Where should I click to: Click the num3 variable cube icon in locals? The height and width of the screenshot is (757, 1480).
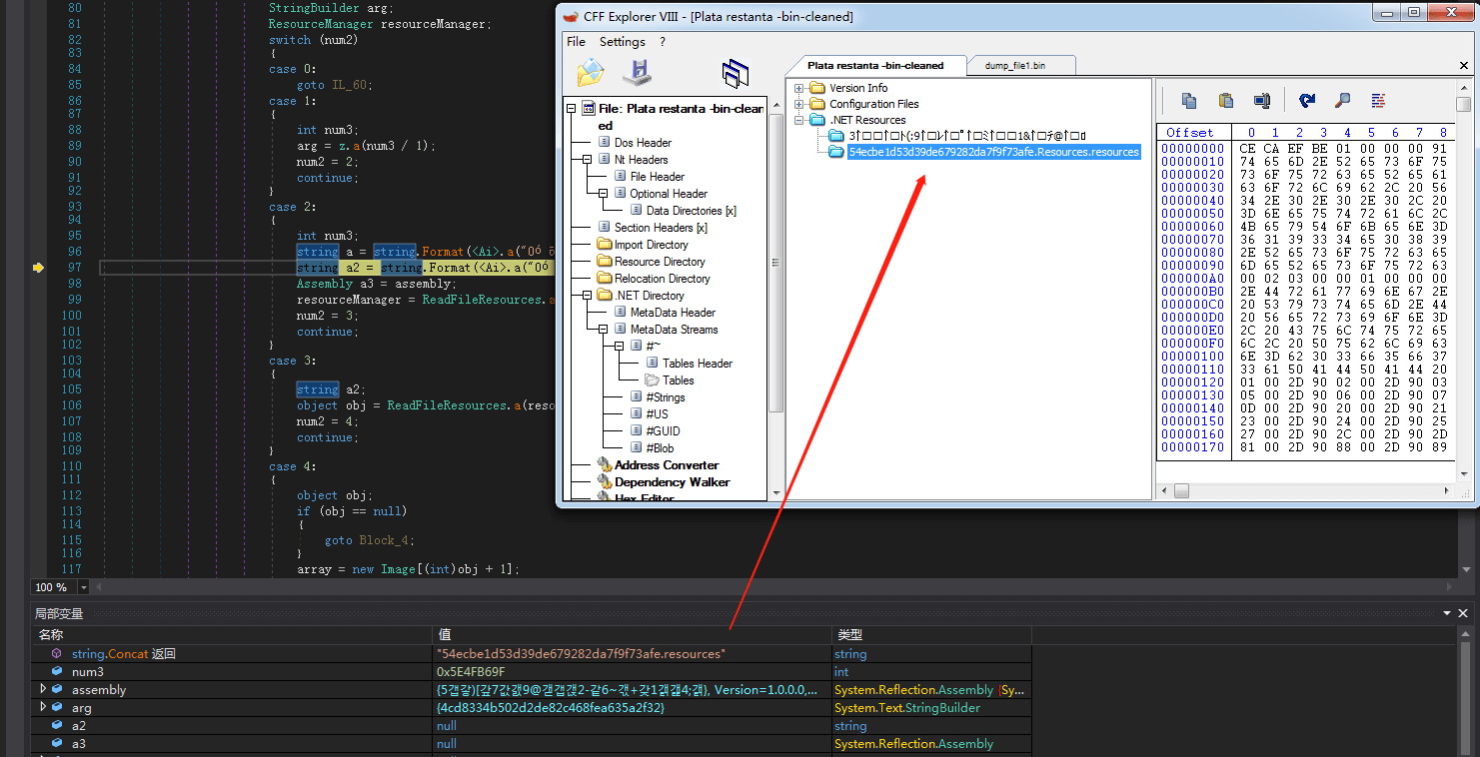[x=57, y=672]
